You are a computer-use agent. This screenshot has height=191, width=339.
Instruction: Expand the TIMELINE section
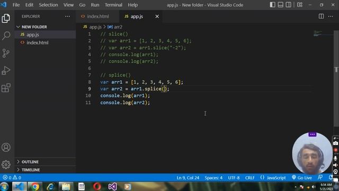tap(45, 170)
